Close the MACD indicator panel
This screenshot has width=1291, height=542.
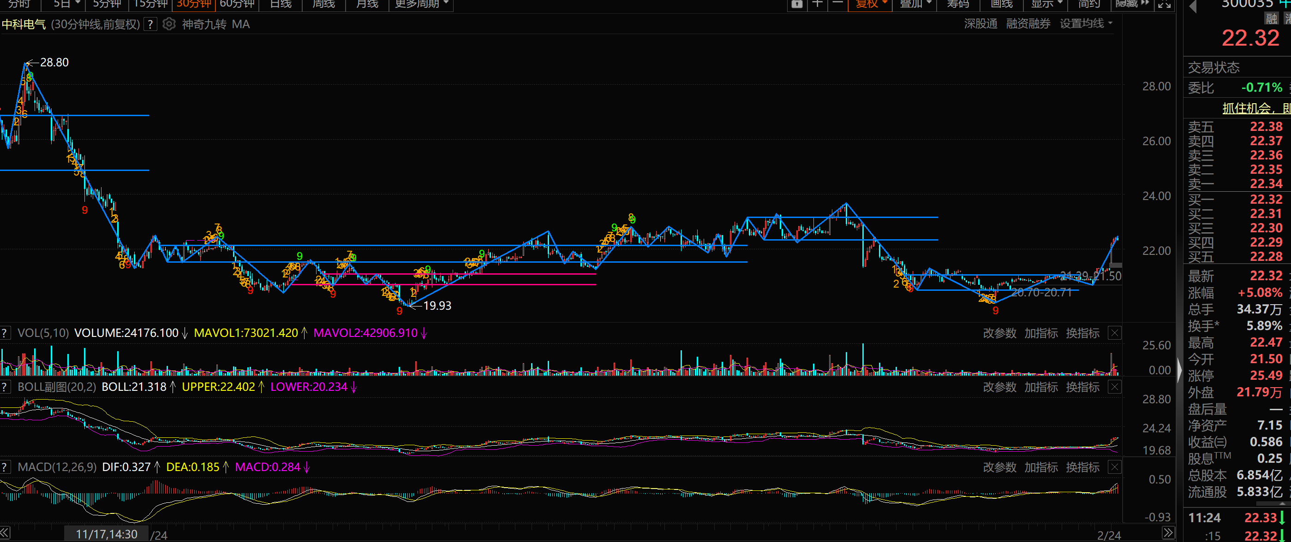1114,467
